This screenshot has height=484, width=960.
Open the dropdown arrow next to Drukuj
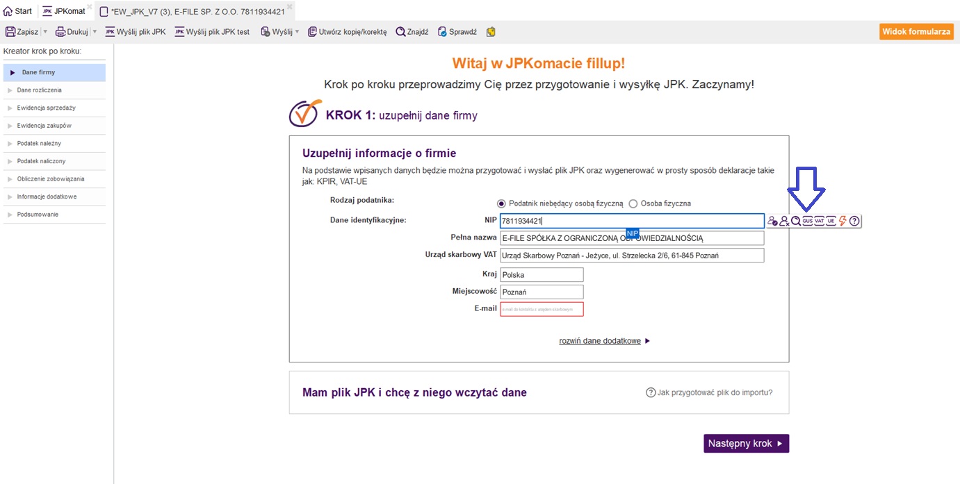coord(94,32)
